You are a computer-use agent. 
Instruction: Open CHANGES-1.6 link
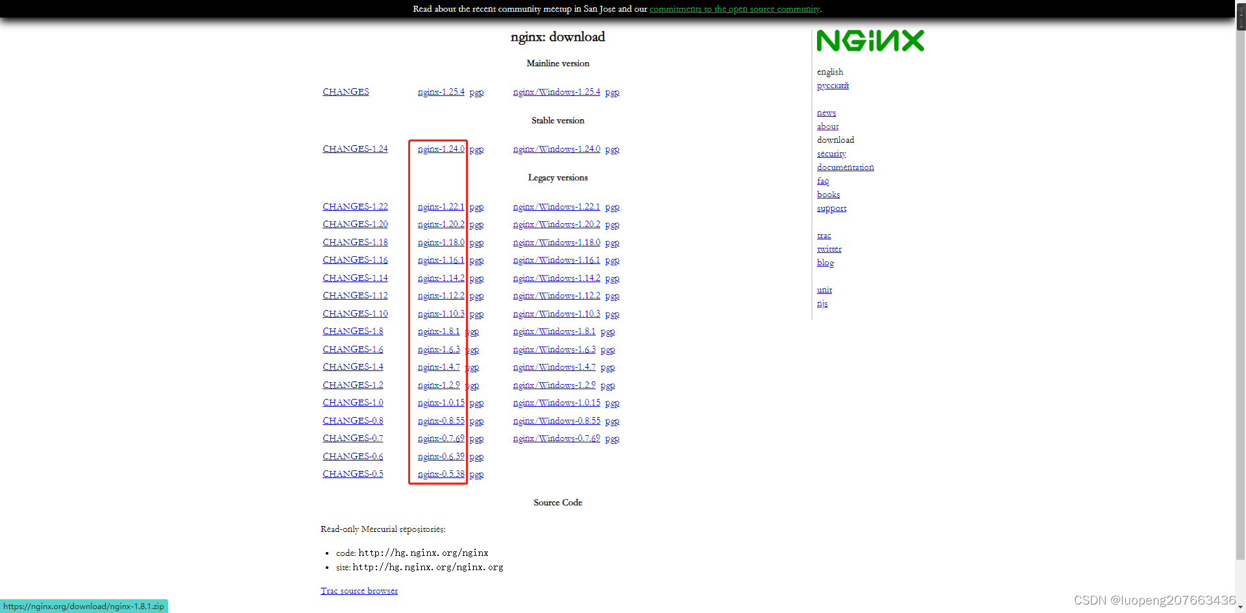(353, 350)
